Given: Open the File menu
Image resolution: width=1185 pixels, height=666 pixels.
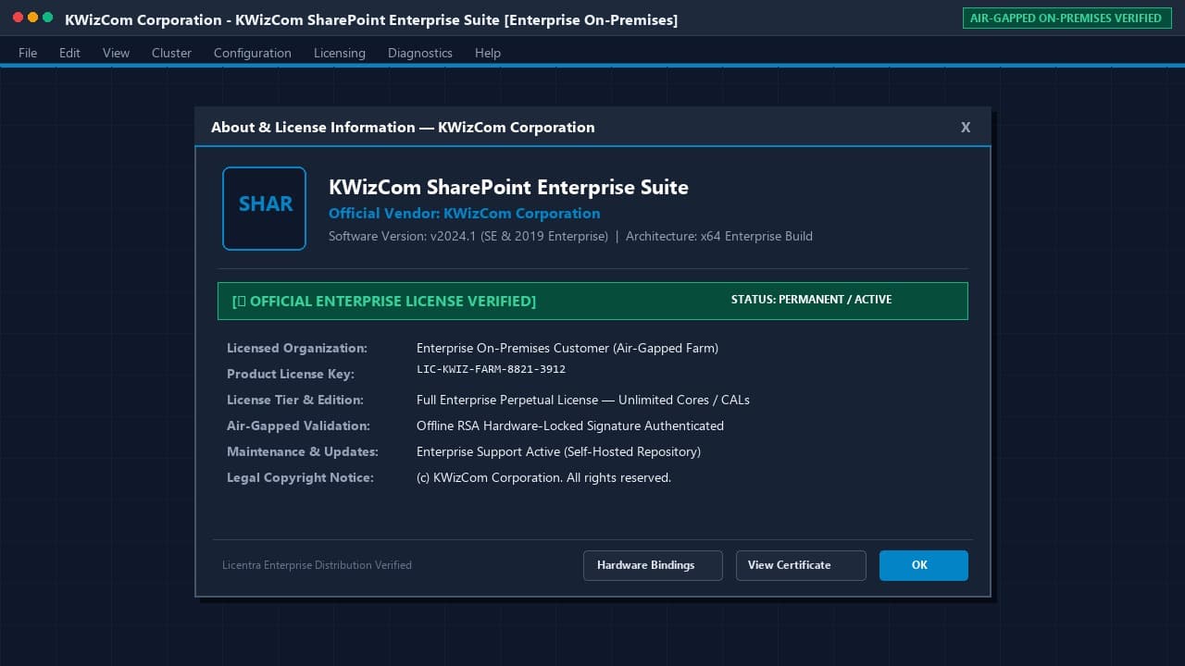Looking at the screenshot, I should (28, 53).
